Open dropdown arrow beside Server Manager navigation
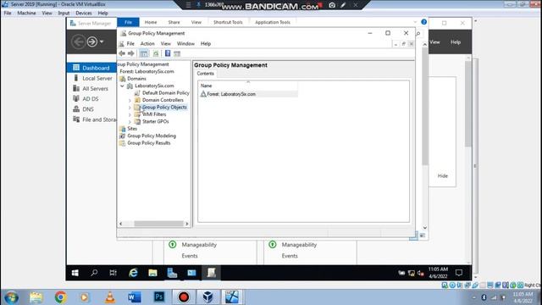This screenshot has width=542, height=305. (102, 42)
